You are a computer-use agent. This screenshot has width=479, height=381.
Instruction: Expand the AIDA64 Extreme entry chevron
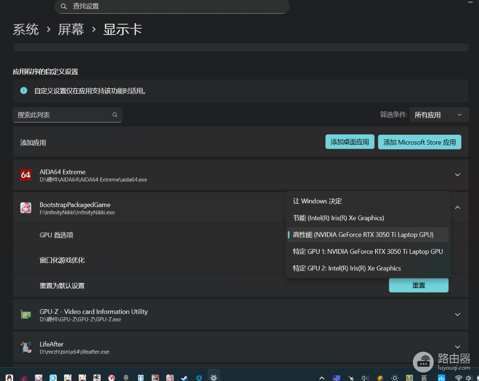457,175
